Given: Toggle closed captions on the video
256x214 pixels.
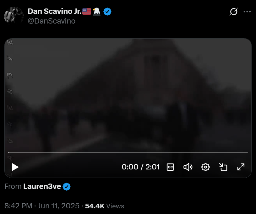Looking at the screenshot, I should pos(170,167).
